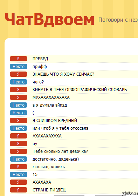
Task: Click the 'Некто' badge beside the '(' message
Action: pyautogui.click(x=19, y=113)
